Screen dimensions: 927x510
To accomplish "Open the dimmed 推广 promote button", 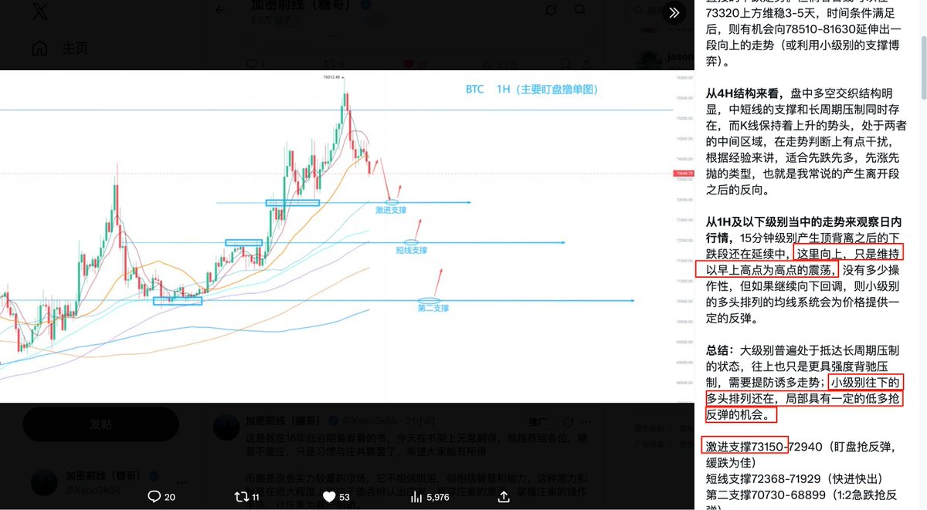I will [538, 422].
